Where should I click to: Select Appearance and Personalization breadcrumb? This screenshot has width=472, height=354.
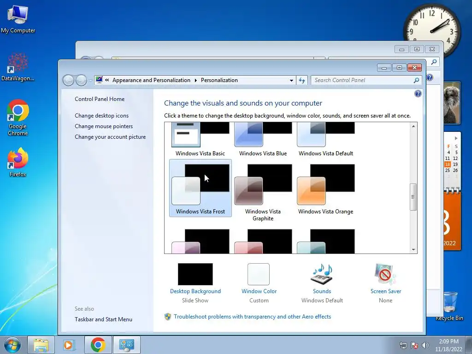151,80
